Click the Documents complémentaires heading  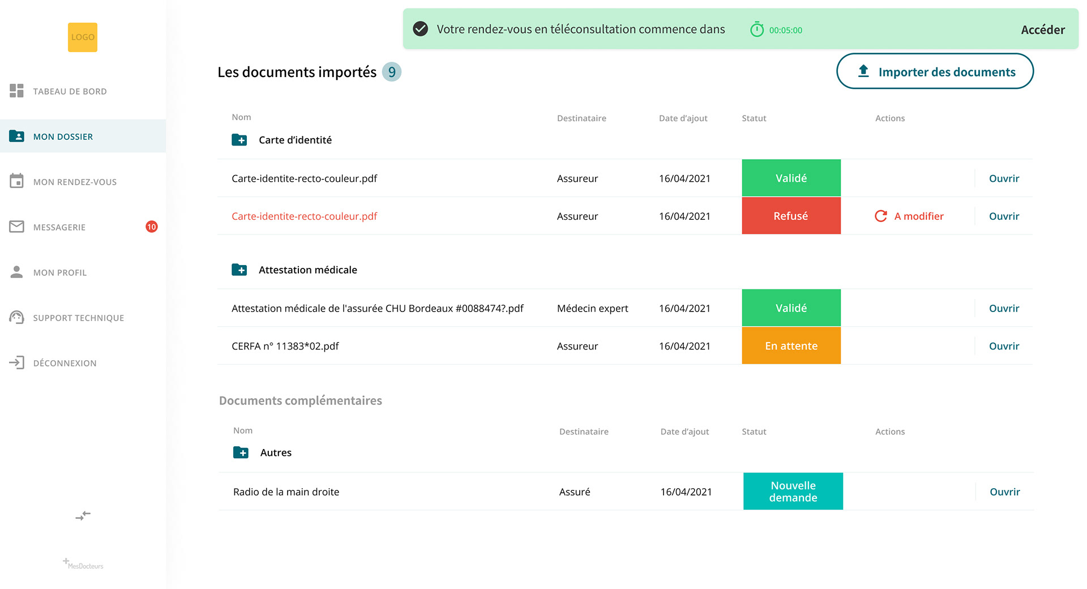click(x=301, y=400)
